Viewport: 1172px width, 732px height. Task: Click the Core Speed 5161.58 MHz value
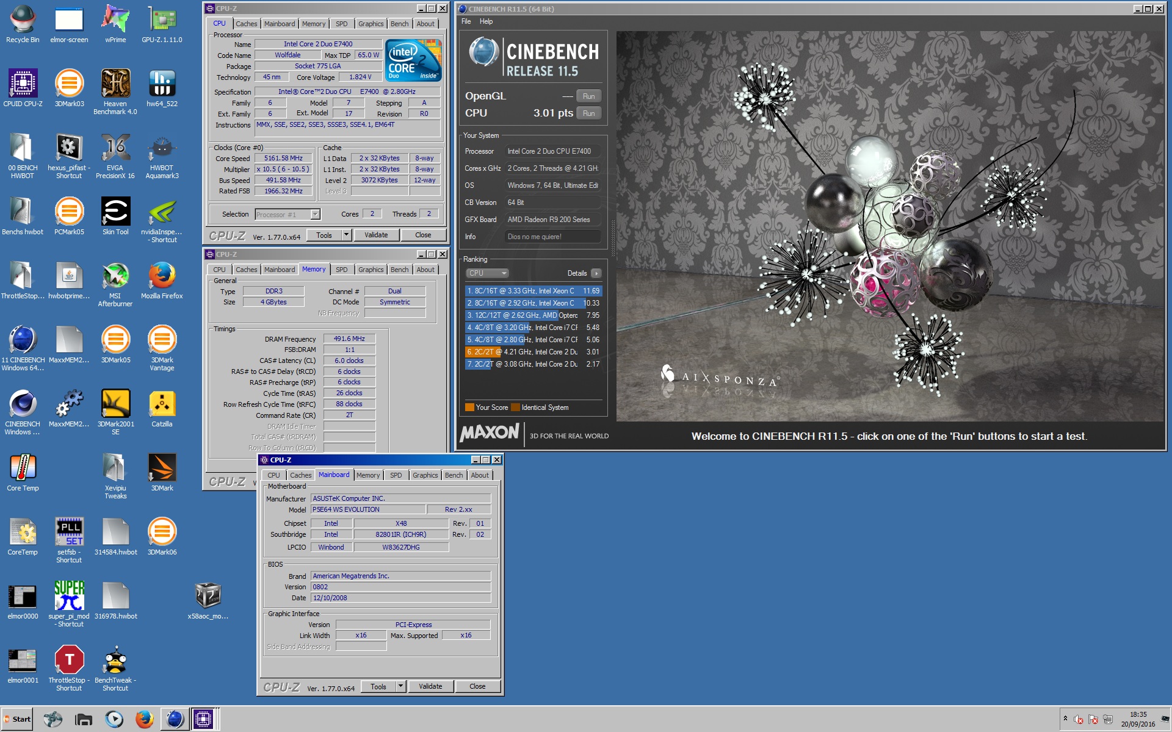[283, 159]
